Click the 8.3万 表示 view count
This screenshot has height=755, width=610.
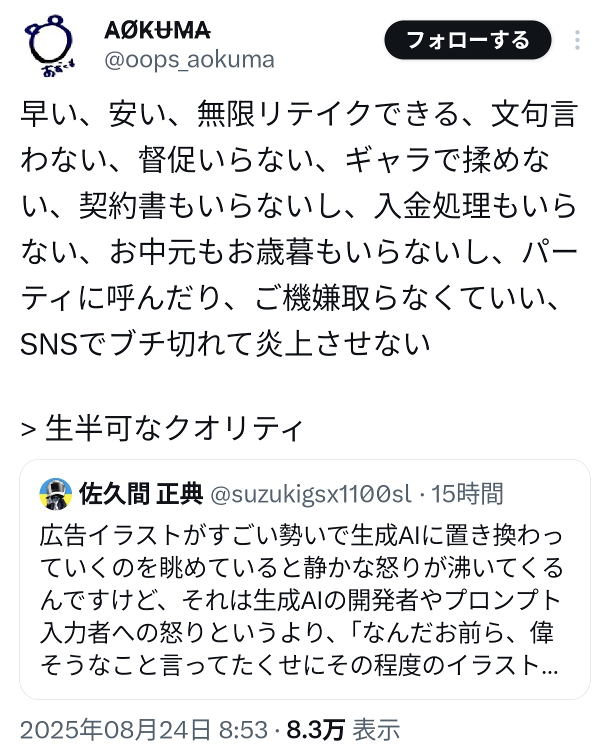pyautogui.click(x=343, y=730)
